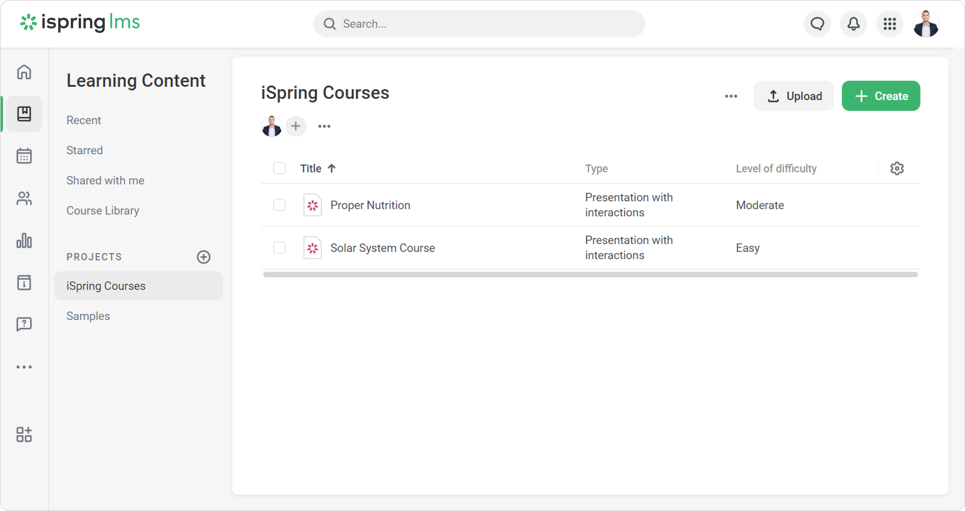Click the notifications bell icon
This screenshot has width=965, height=511.
pos(853,24)
